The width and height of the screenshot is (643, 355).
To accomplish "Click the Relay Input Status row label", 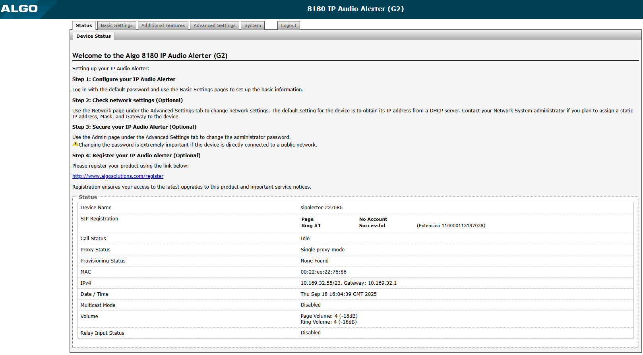I will click(x=102, y=333).
